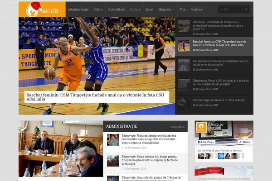Click the first friend avatar in Facebook widget

(201, 156)
